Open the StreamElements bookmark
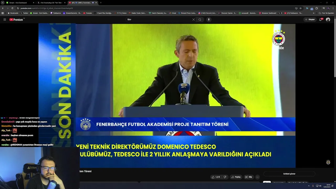 [x=72, y=13]
